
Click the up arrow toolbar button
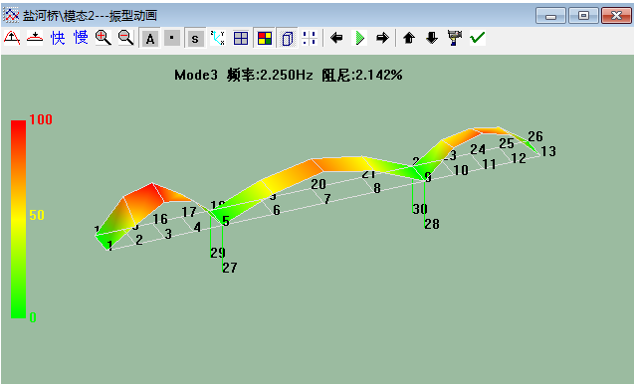click(x=409, y=38)
